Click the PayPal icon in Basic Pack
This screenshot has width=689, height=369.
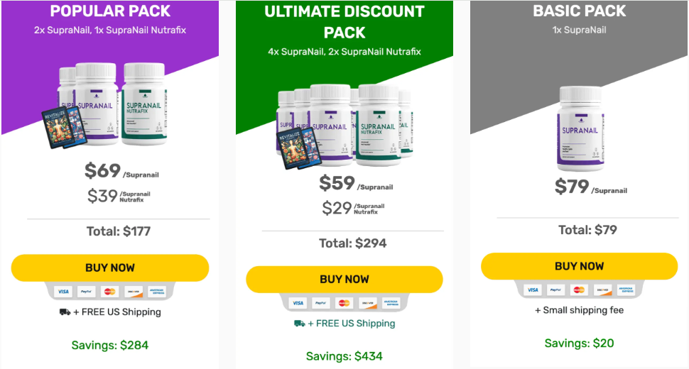click(556, 290)
